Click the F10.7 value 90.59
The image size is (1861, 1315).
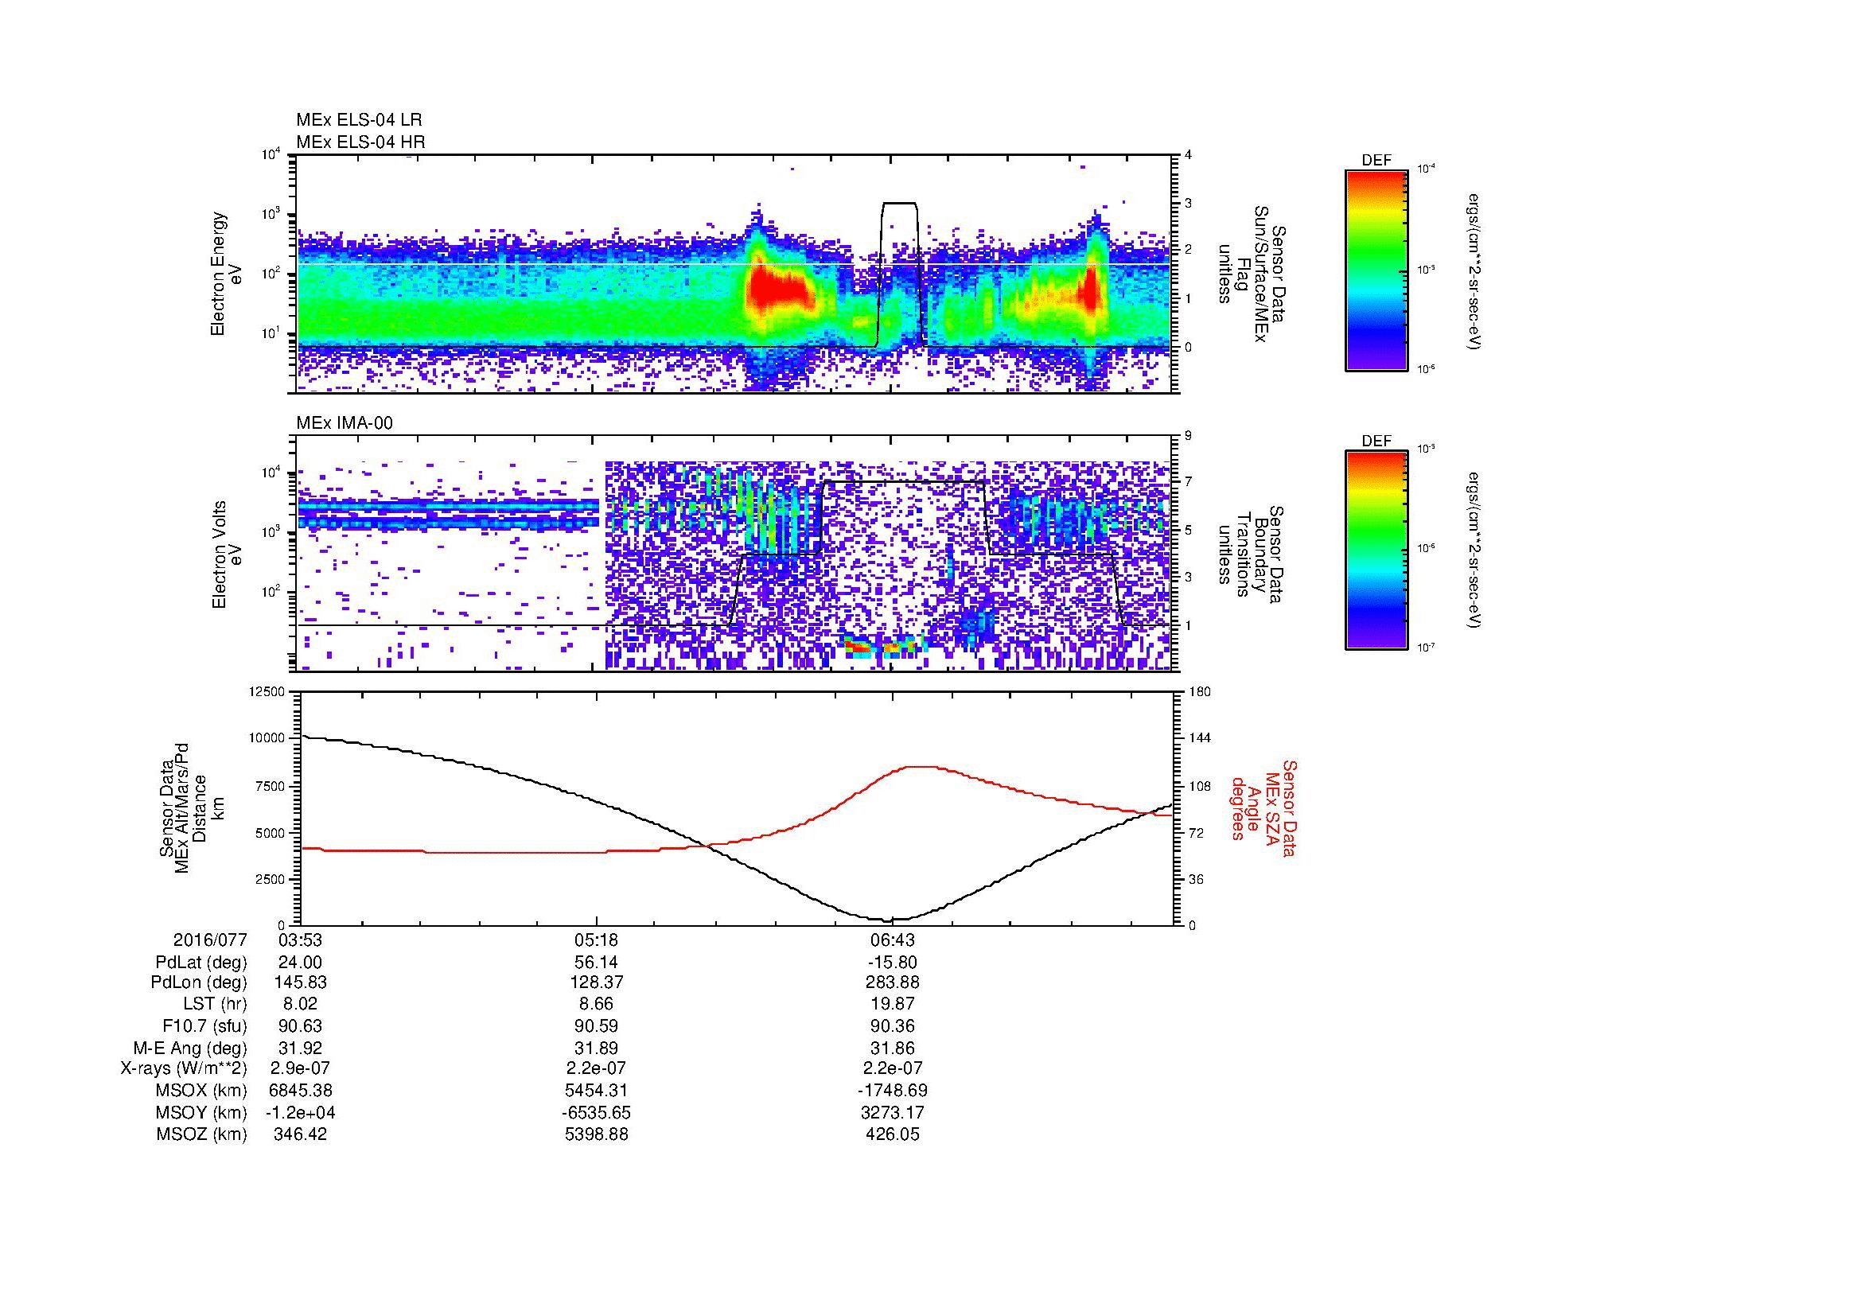point(597,1025)
